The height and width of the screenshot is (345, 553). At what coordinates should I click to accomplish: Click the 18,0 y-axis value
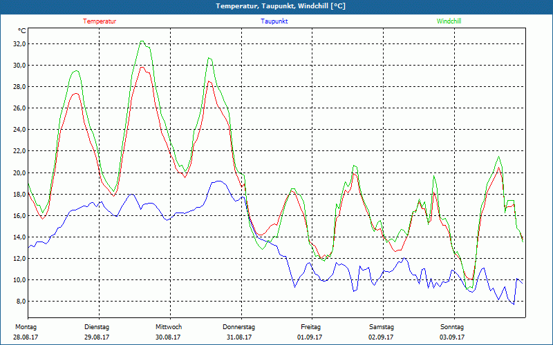point(19,195)
